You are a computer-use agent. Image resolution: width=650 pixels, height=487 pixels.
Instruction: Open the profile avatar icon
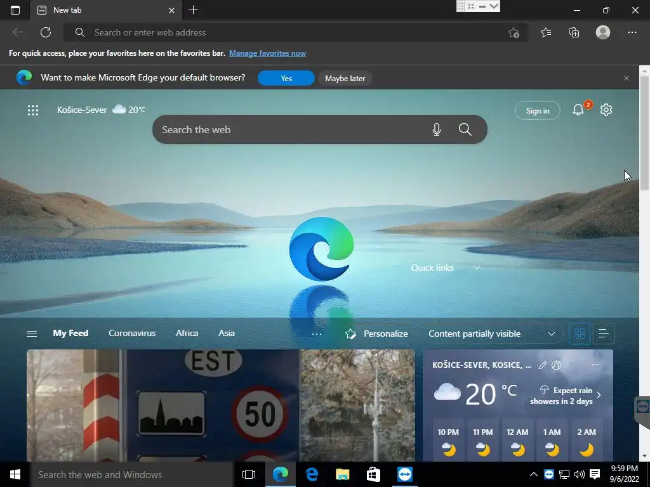[x=603, y=32]
